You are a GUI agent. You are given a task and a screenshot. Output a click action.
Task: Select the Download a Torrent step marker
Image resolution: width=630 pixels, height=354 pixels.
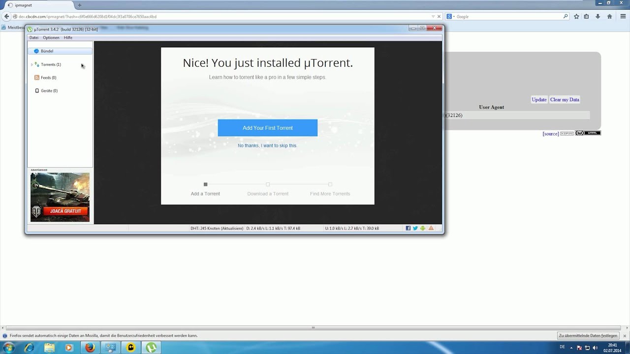268,184
